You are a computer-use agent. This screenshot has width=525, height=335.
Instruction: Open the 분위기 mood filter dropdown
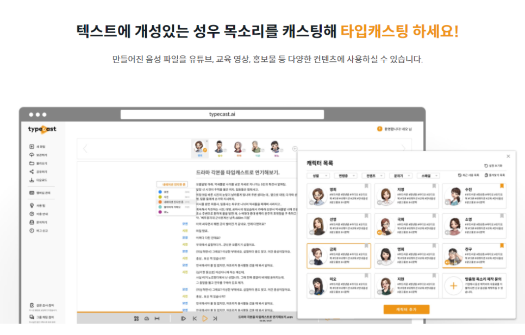(401, 175)
